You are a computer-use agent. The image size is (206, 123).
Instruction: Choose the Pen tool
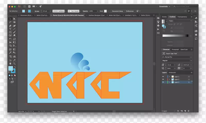tap(10, 26)
